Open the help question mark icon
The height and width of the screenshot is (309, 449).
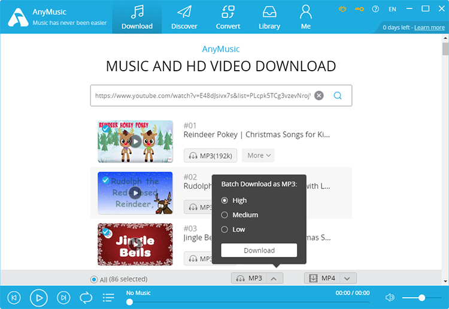[x=375, y=9]
